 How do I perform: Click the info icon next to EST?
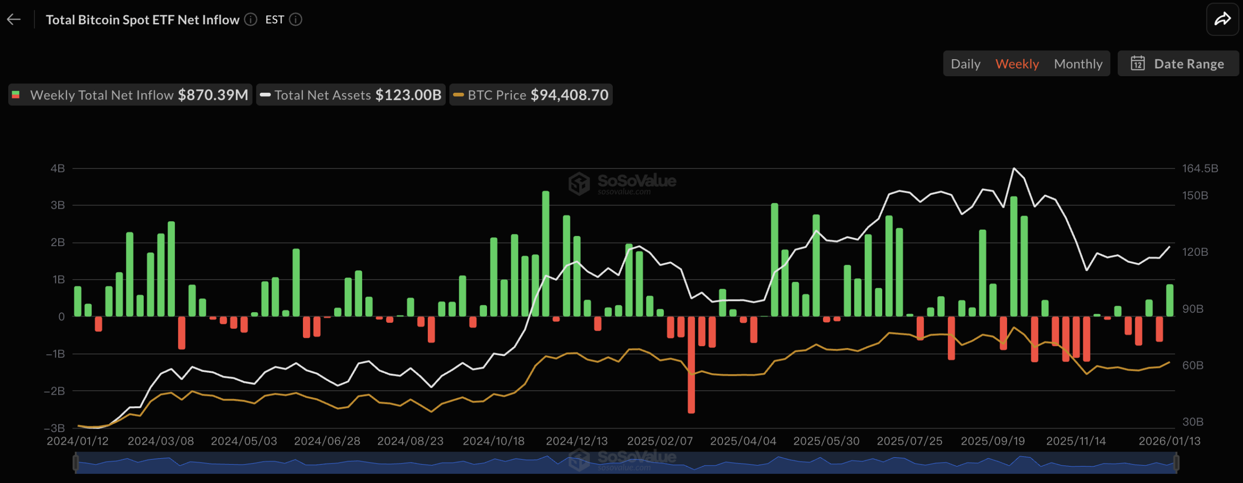click(x=296, y=19)
